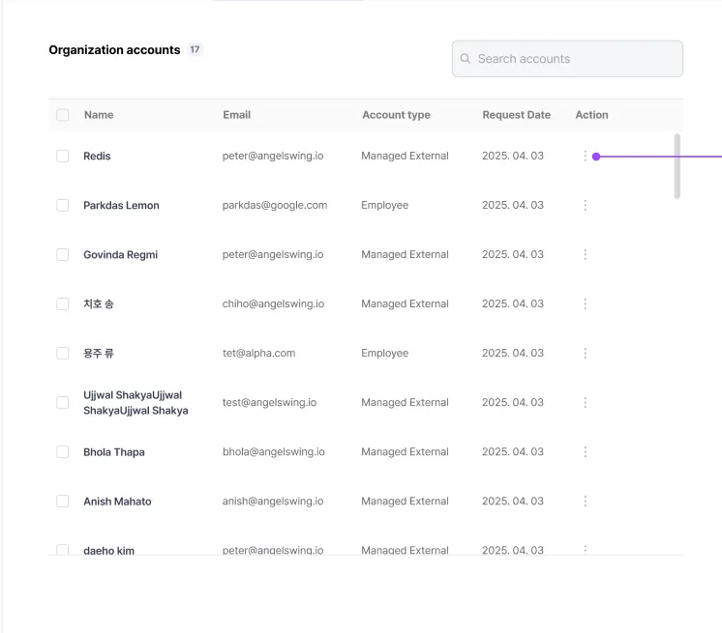Click the parkdas@google.com email
Image resolution: width=722 pixels, height=633 pixels.
[275, 206]
